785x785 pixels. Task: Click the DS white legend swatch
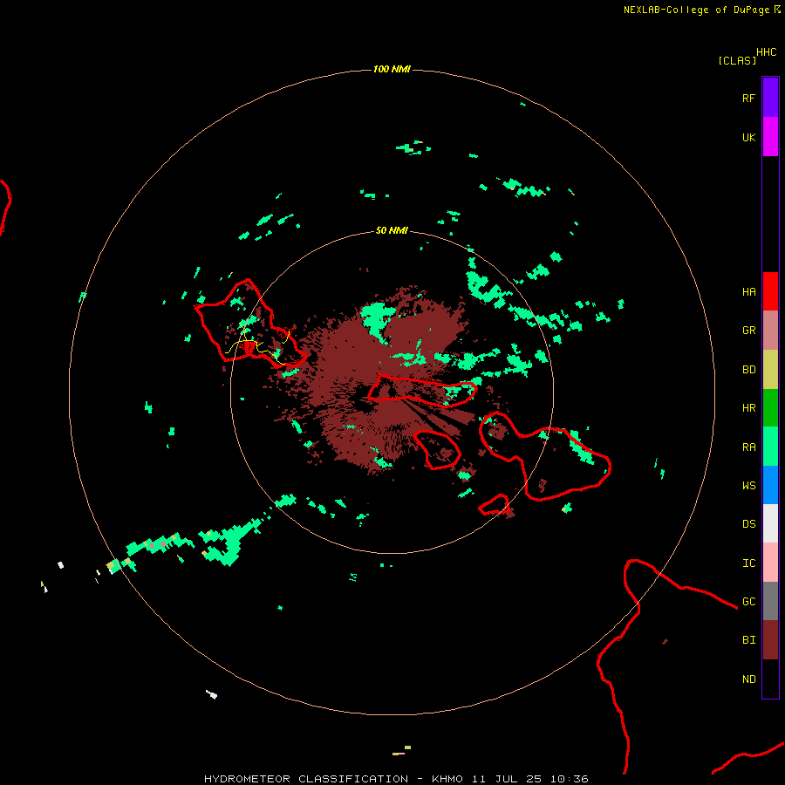click(x=770, y=523)
